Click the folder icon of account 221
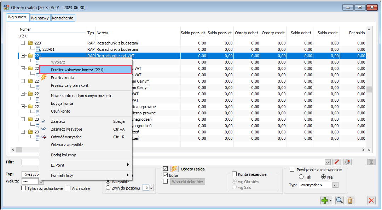This screenshot has width=382, height=210. (30, 56)
